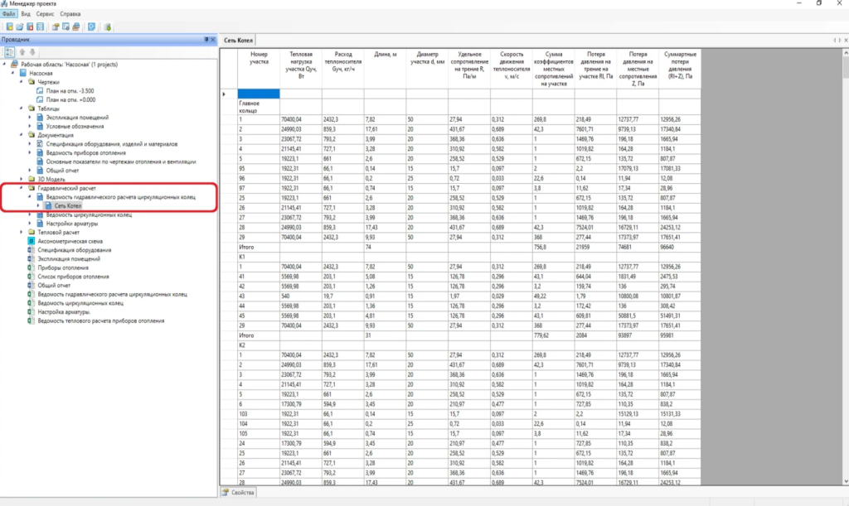
Task: Click the Аксонометрическая схема document icon
Action: (x=30, y=241)
